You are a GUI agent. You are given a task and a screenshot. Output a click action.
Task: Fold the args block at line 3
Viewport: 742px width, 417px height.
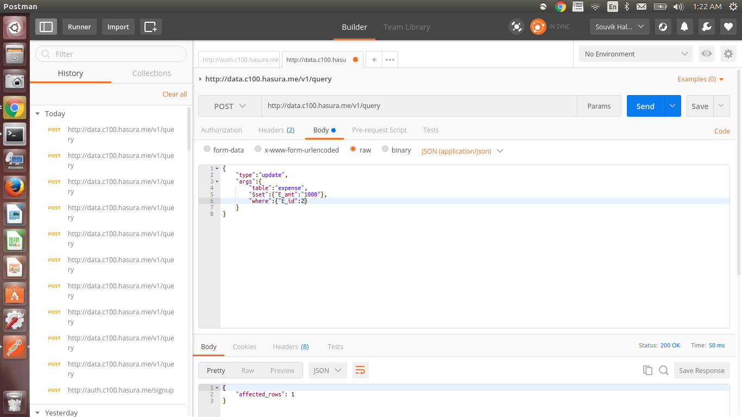pyautogui.click(x=217, y=181)
